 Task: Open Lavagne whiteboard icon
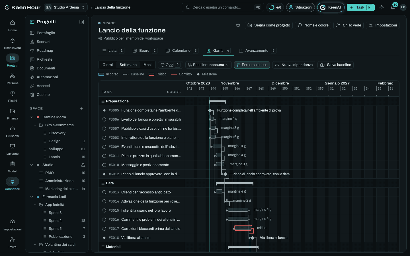(x=13, y=149)
